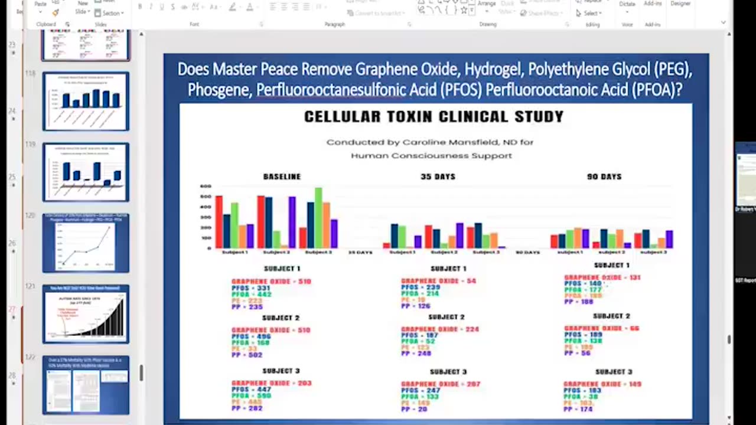Click the 'PFOS - 331' value

click(x=251, y=288)
